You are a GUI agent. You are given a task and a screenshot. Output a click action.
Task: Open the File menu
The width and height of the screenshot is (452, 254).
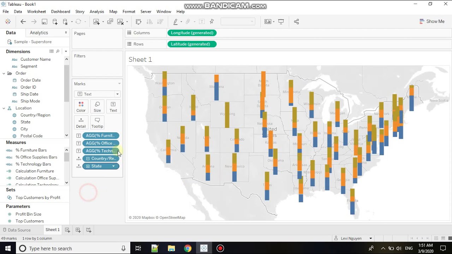point(6,12)
